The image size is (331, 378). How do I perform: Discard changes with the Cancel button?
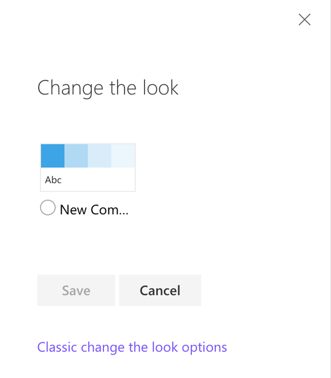click(160, 290)
